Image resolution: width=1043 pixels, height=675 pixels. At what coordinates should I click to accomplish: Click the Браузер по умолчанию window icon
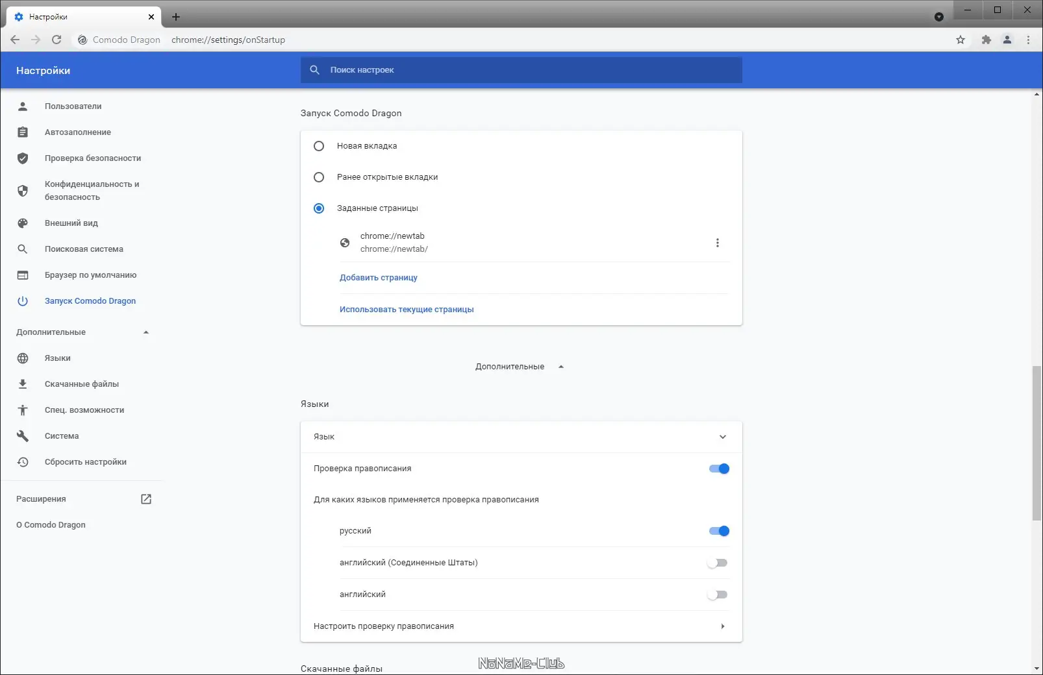[23, 275]
